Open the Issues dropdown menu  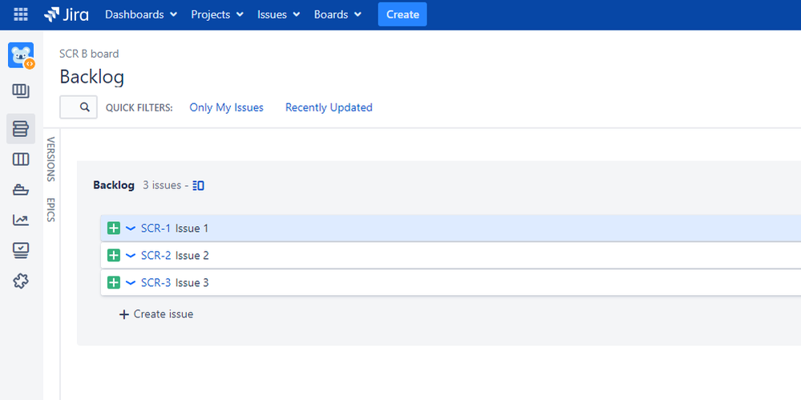tap(278, 14)
